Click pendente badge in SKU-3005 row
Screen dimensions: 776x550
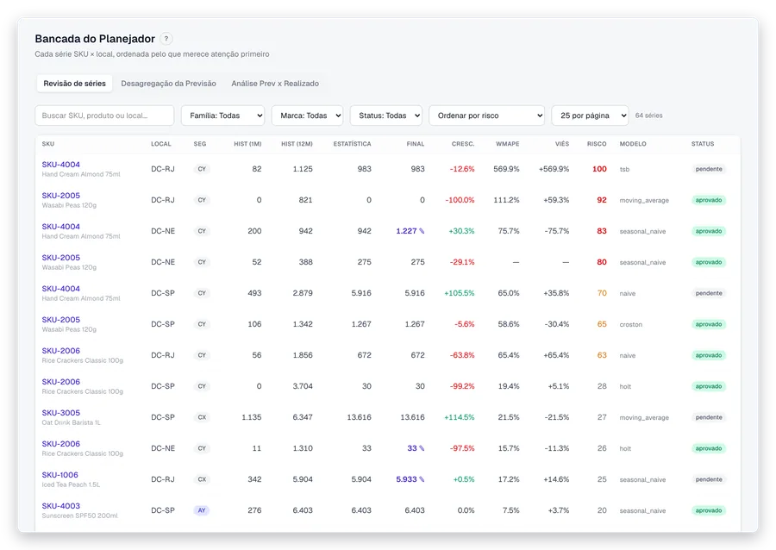(x=709, y=417)
